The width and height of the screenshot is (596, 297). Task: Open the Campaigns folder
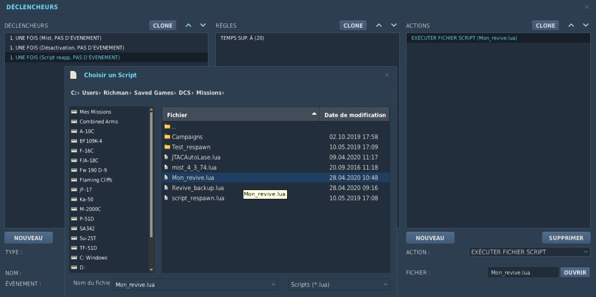click(187, 137)
